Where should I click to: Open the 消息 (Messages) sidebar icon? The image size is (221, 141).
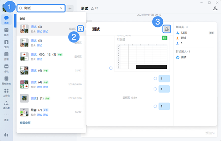[6, 20]
